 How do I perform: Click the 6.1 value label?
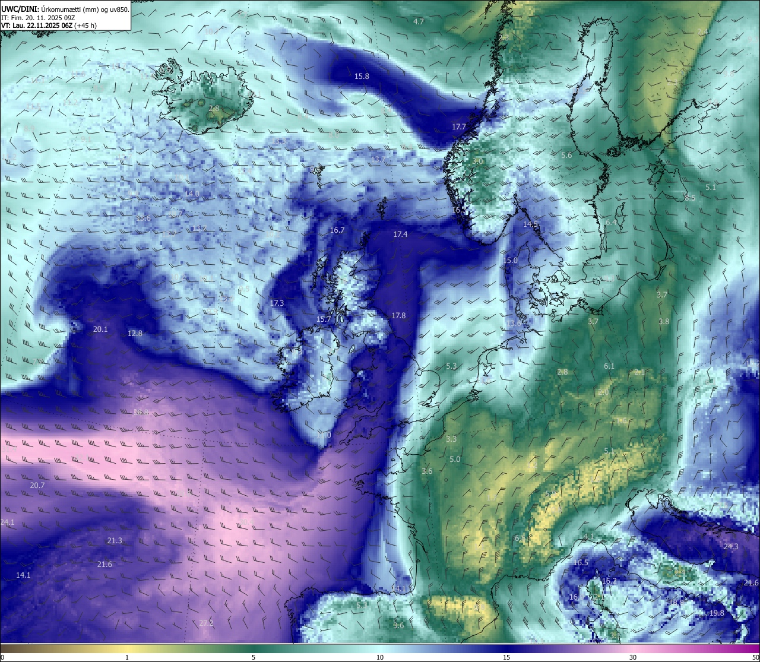609,366
